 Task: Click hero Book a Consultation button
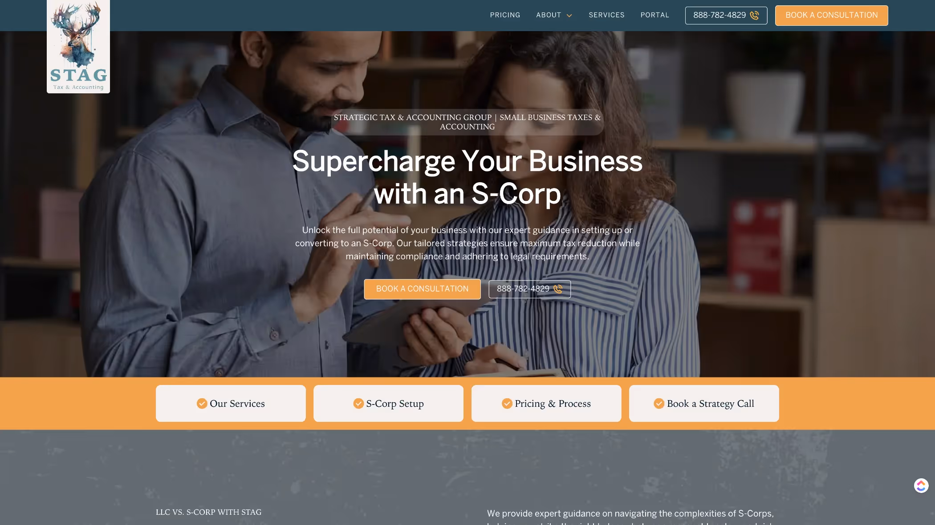coord(422,289)
